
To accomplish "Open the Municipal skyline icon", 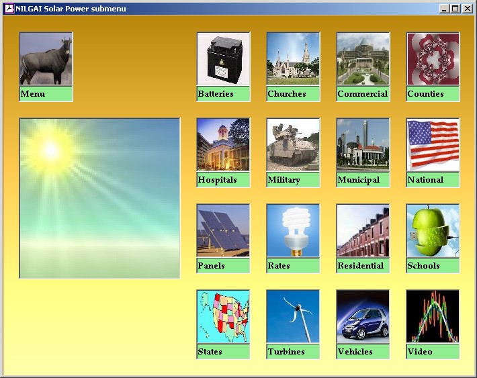I will pos(363,145).
